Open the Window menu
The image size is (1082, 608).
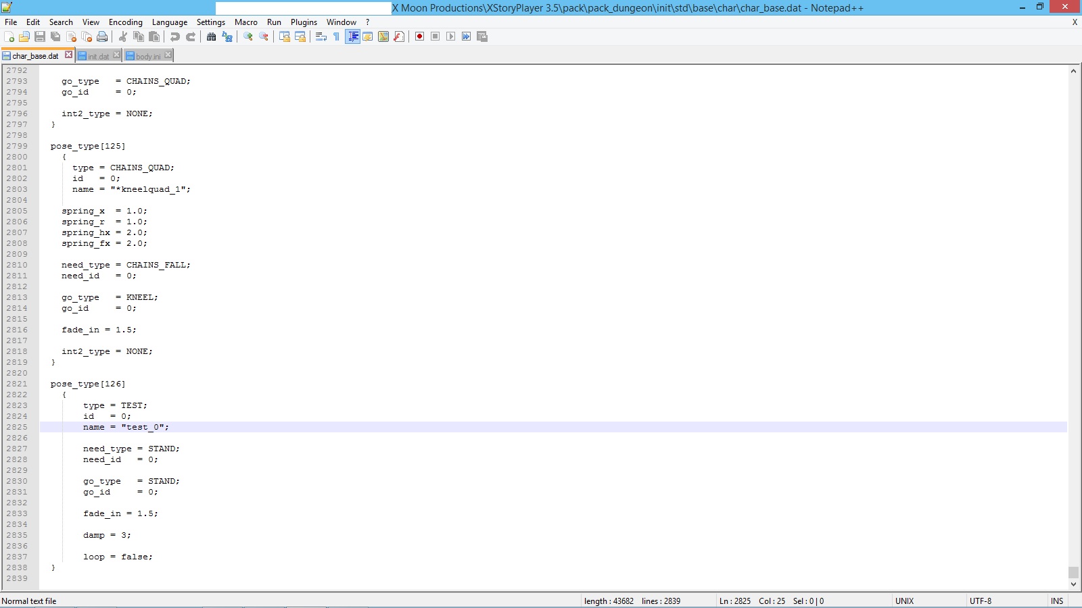[x=342, y=22]
